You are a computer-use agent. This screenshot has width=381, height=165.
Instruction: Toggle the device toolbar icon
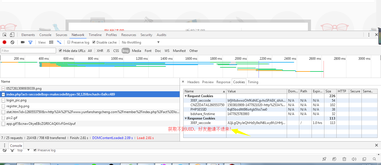coord(12,35)
